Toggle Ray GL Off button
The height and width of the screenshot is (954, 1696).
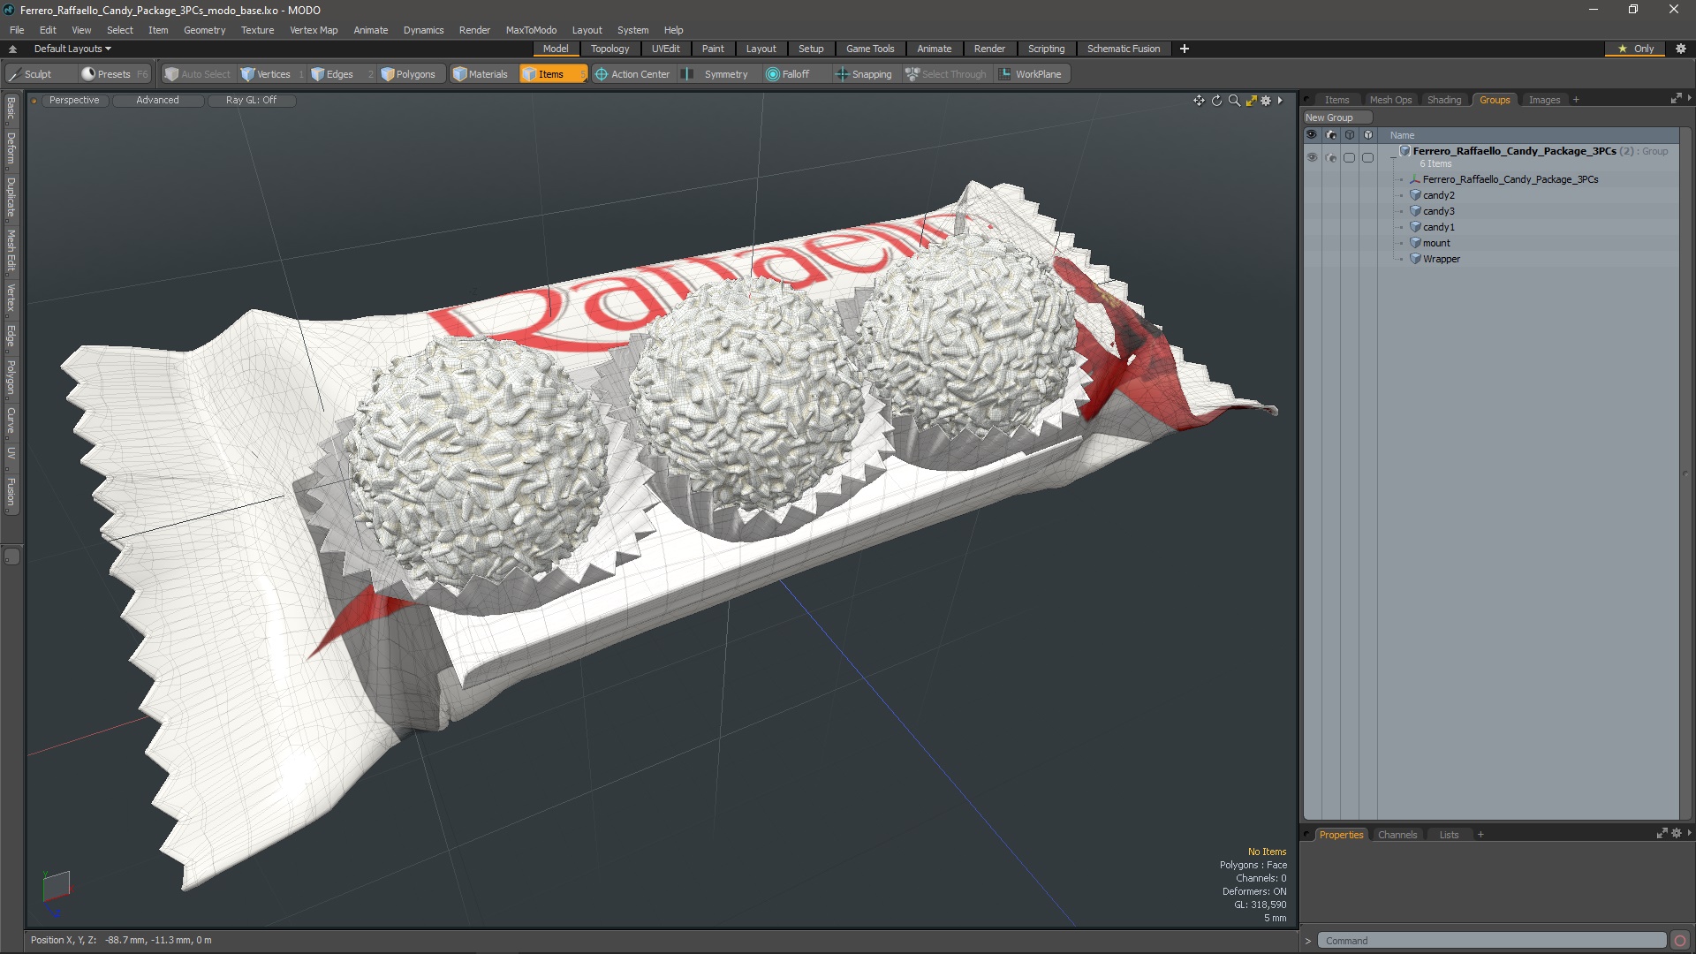click(x=251, y=100)
